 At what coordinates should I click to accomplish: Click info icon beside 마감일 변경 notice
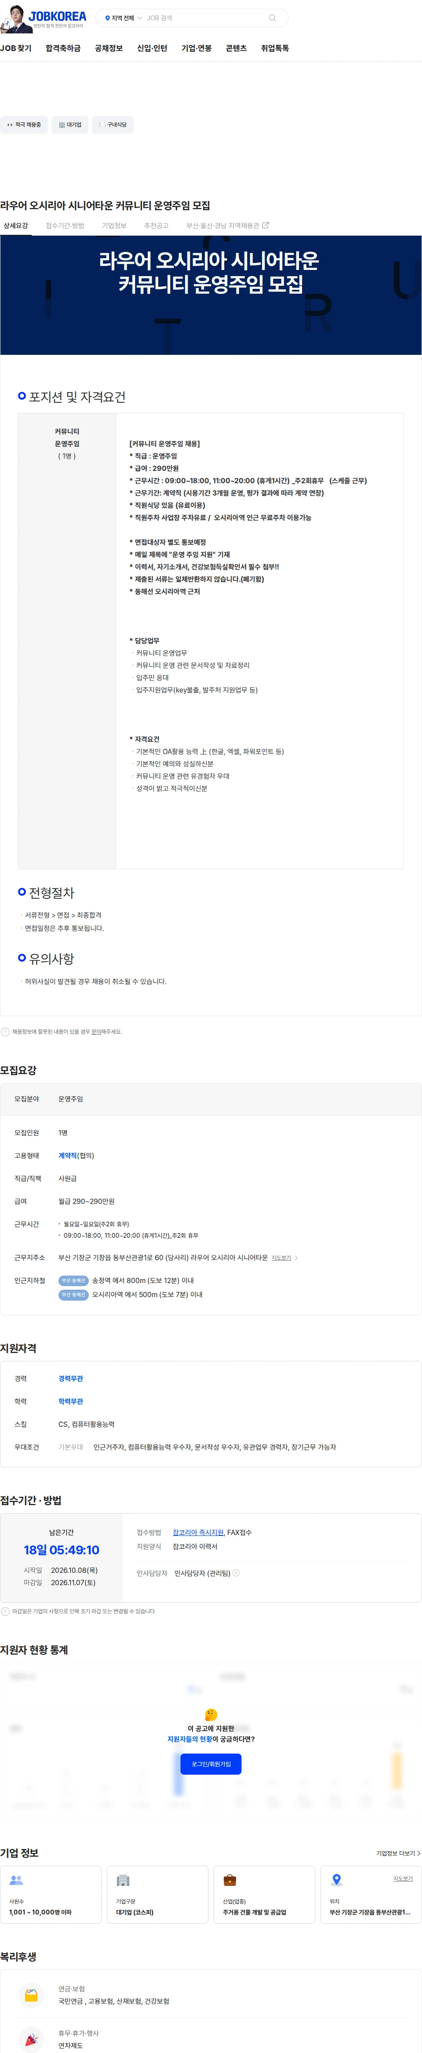click(x=6, y=1612)
